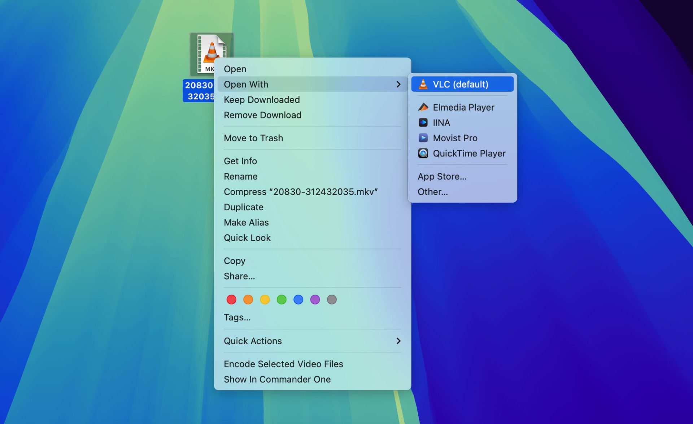
Task: Apply the green tag to the file
Action: [x=282, y=299]
